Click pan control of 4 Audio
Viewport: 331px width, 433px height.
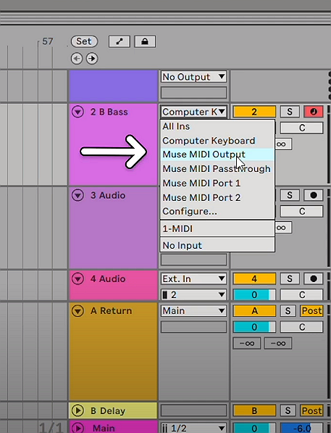(x=302, y=294)
